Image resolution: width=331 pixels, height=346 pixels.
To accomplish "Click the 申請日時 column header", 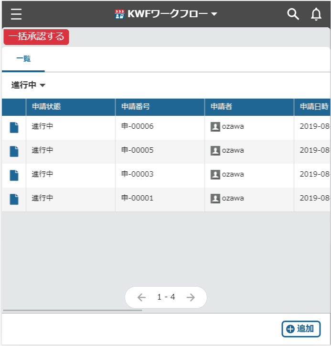I will pos(314,107).
